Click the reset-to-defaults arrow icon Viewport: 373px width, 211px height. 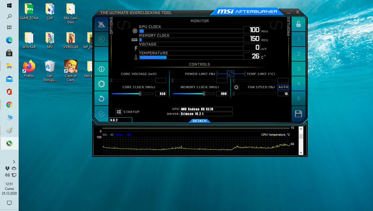click(x=102, y=99)
